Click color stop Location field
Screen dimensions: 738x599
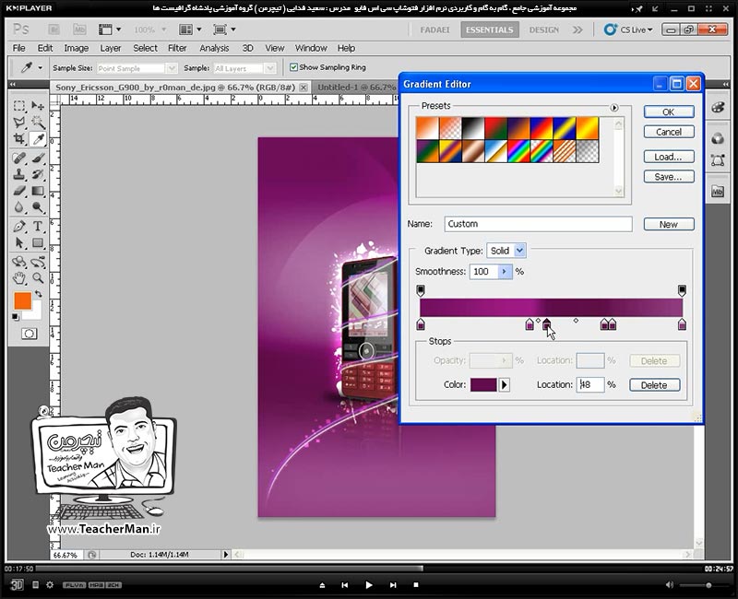[x=590, y=384]
